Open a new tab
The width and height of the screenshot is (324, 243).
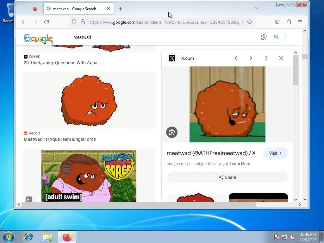(x=121, y=9)
